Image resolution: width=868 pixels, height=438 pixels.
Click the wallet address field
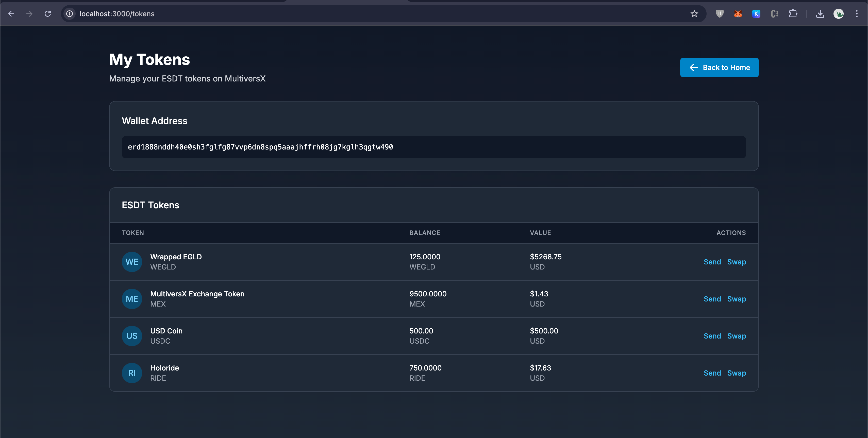pyautogui.click(x=433, y=147)
